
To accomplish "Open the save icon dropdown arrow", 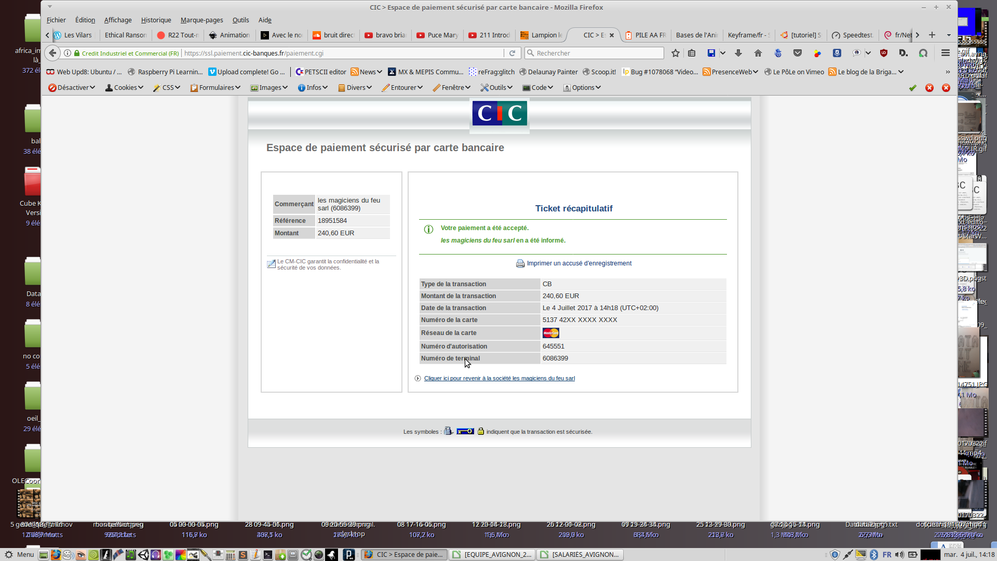I will [722, 53].
